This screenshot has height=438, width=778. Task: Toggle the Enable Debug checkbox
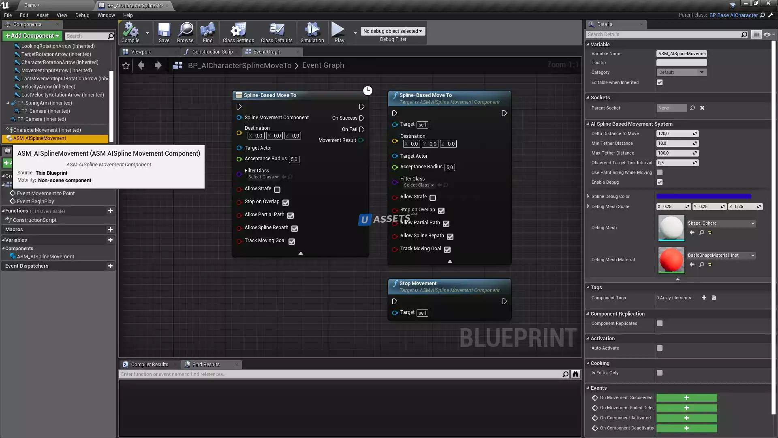pyautogui.click(x=660, y=182)
